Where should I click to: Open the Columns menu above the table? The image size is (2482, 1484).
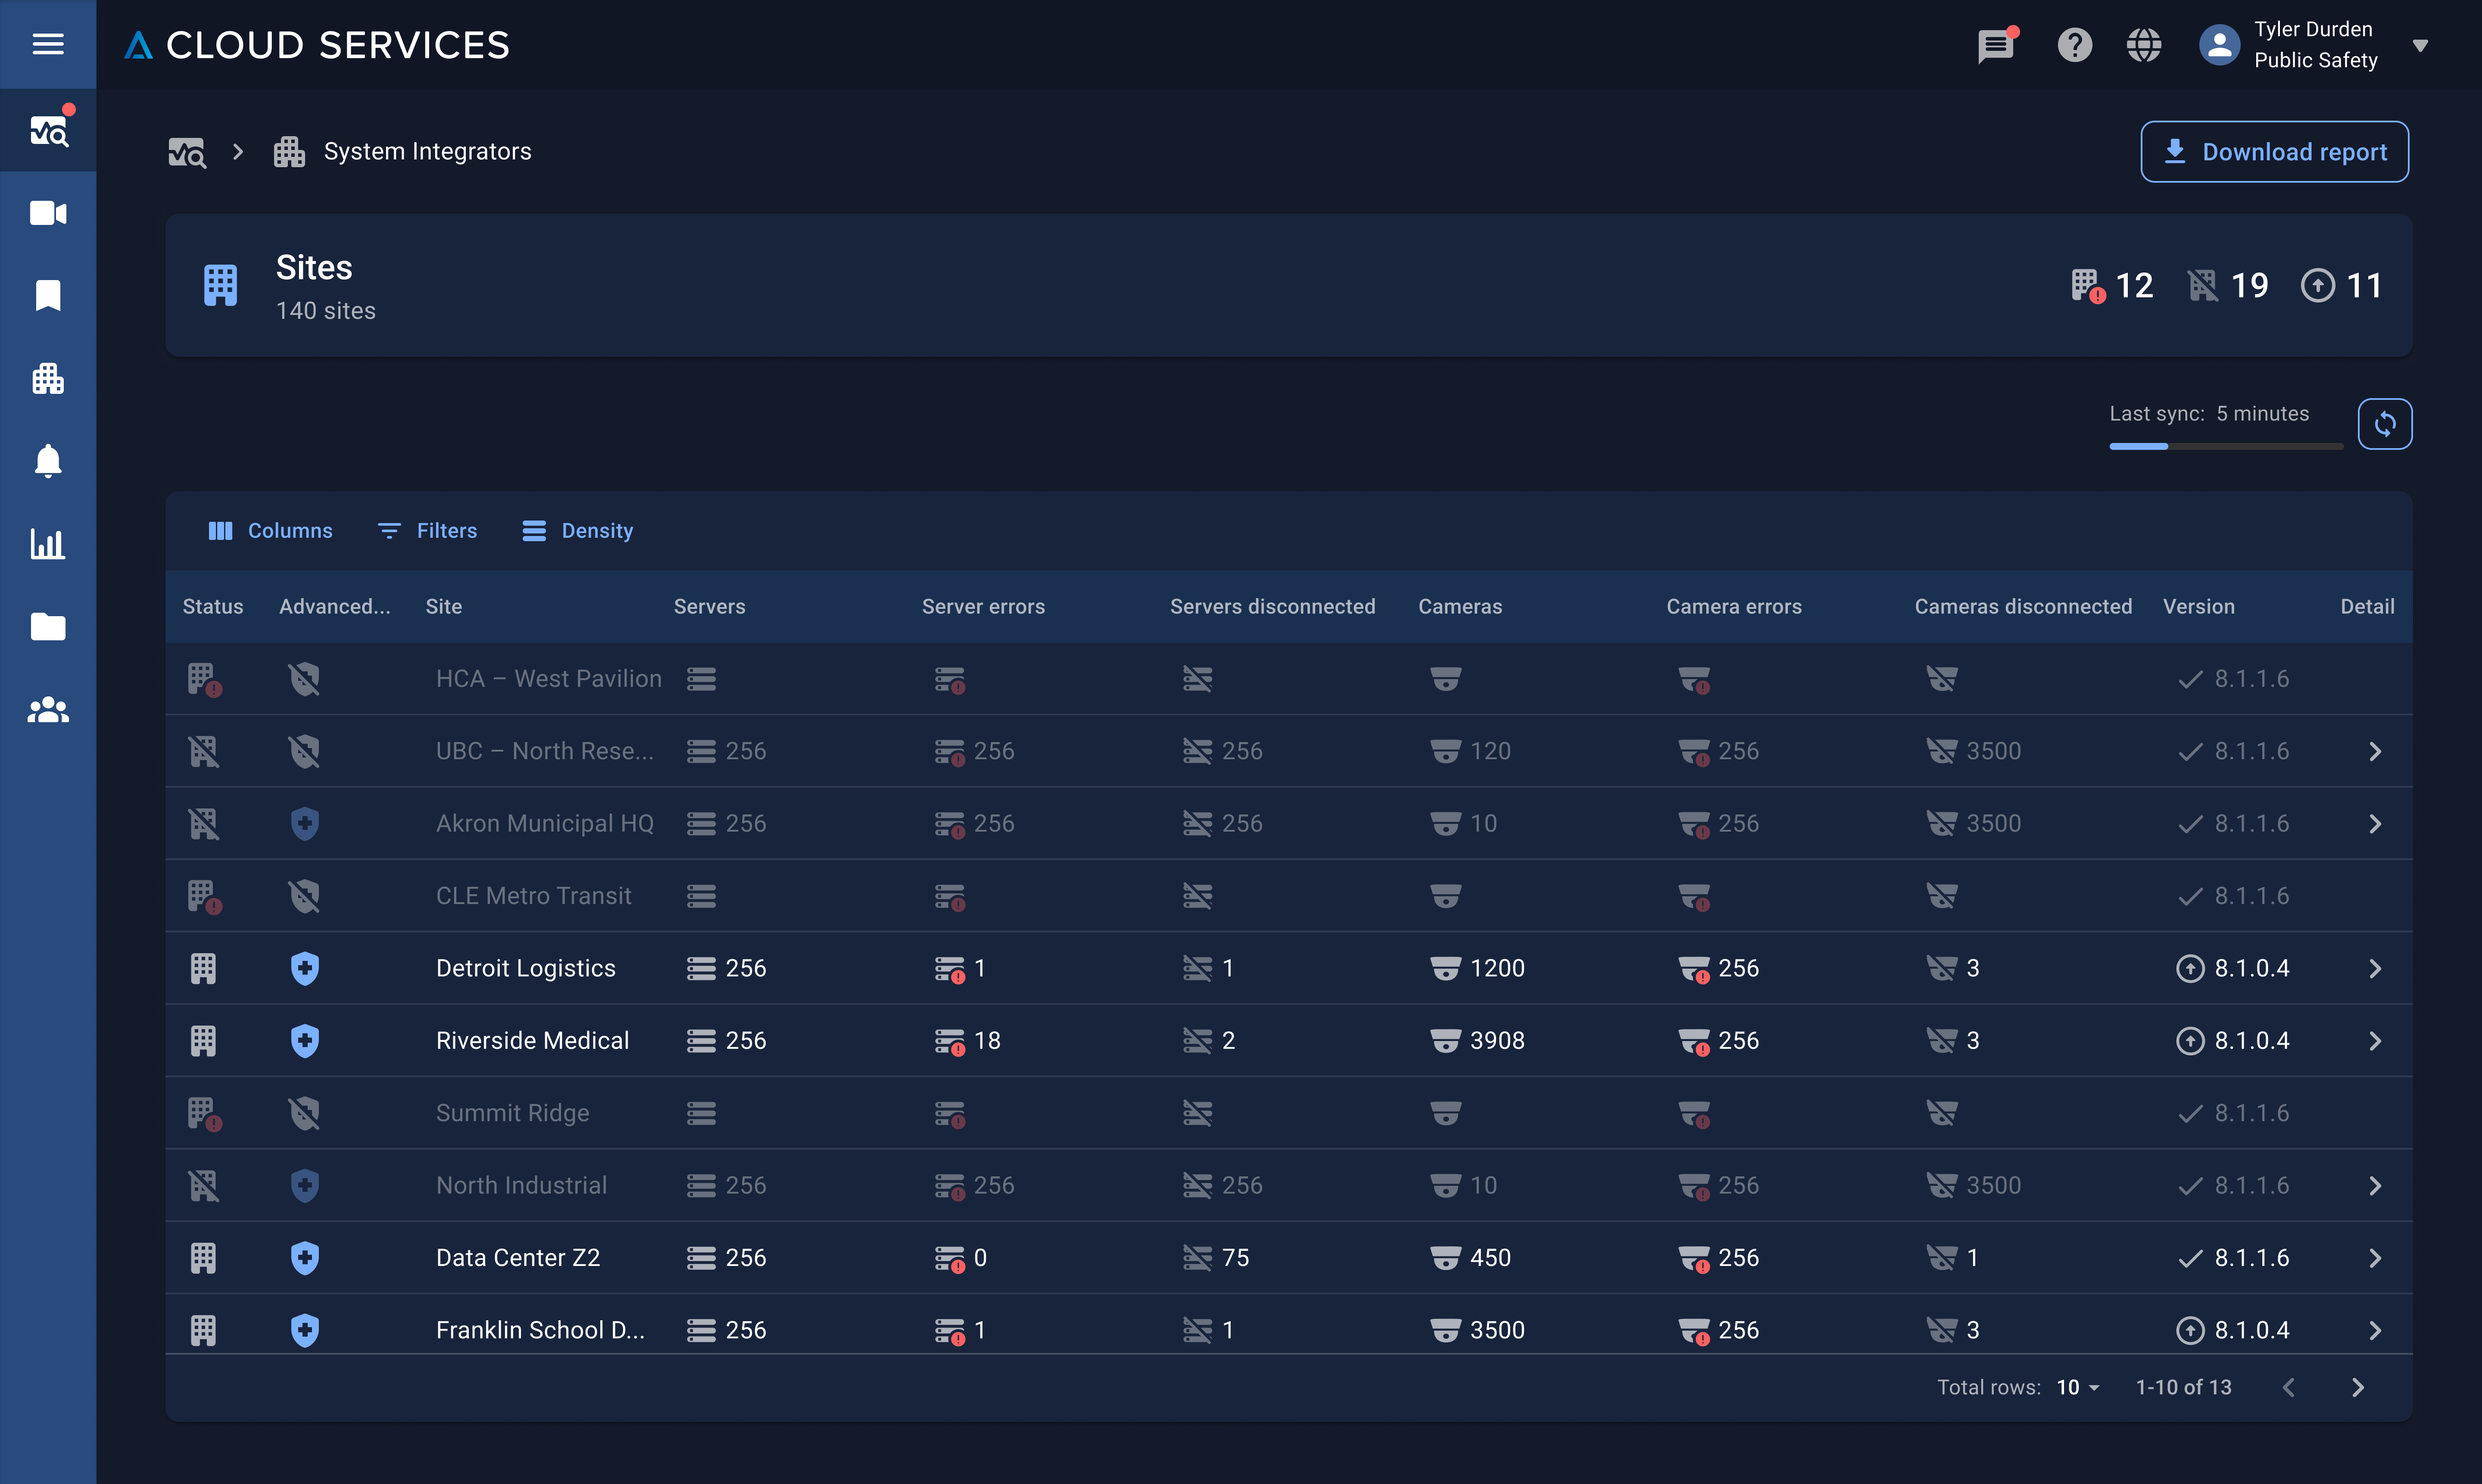coord(270,530)
